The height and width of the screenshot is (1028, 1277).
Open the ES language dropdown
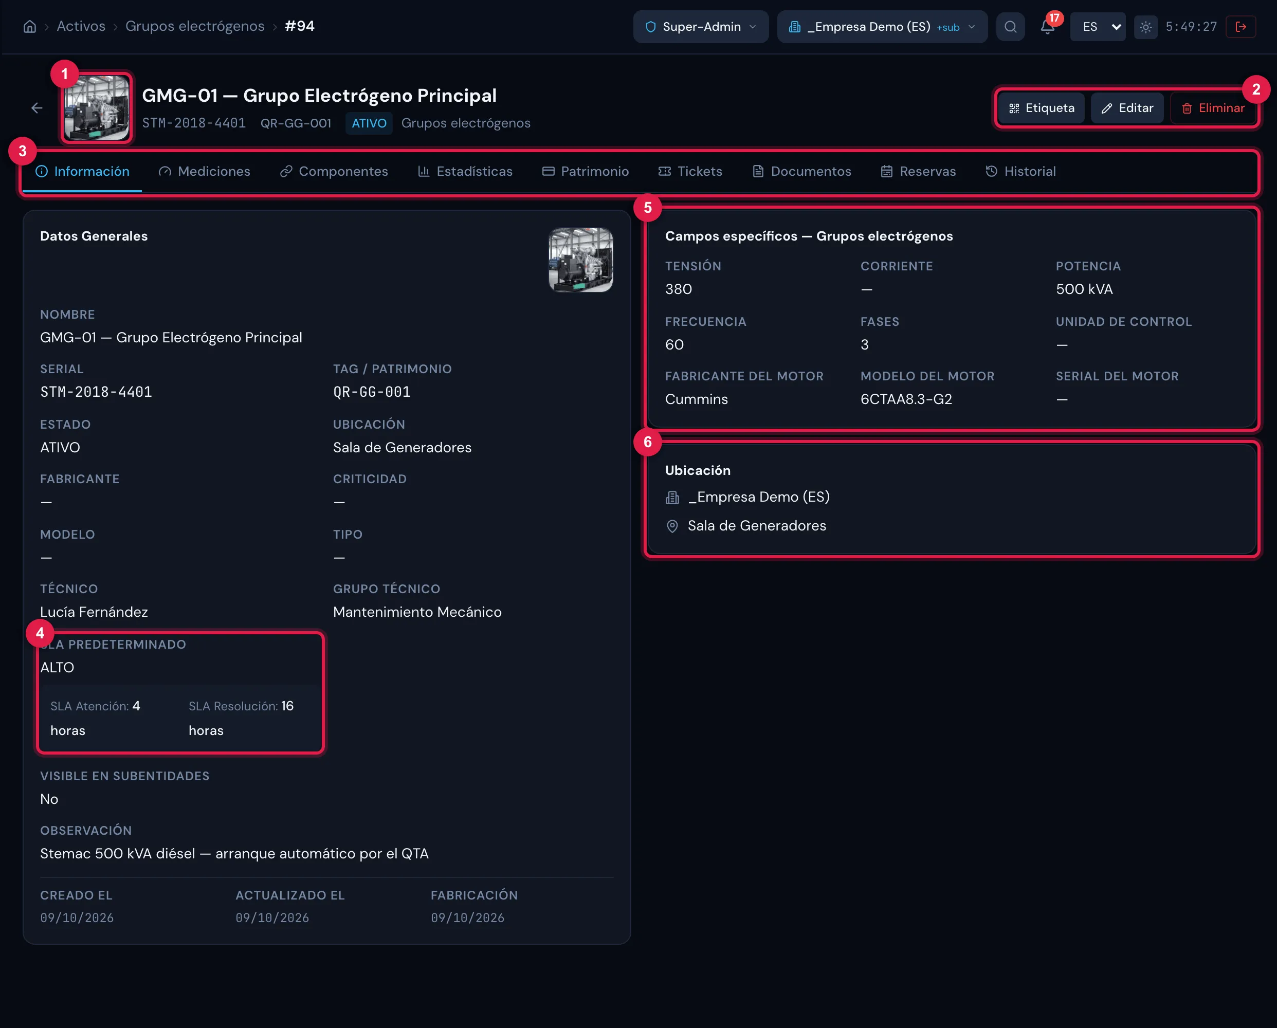tap(1098, 27)
